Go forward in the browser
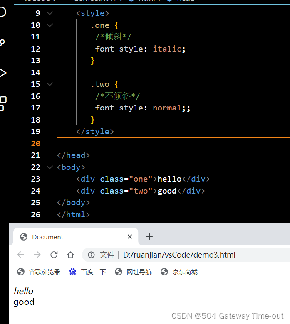The width and height of the screenshot is (290, 324). [37, 255]
